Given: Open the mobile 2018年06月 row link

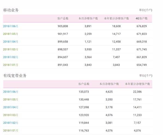Looking at the screenshot, I should coord(11,26).
